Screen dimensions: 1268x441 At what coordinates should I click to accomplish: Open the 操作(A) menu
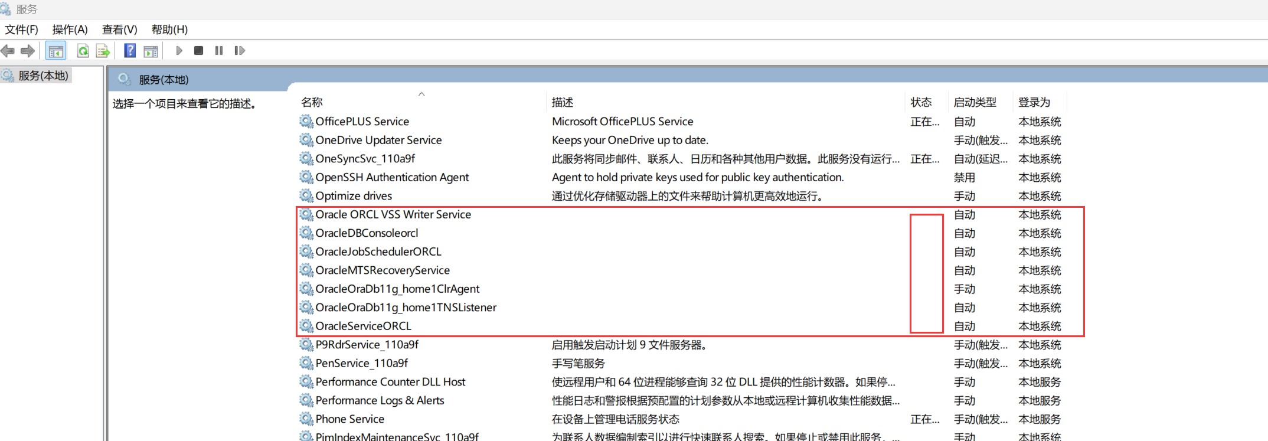tap(70, 30)
